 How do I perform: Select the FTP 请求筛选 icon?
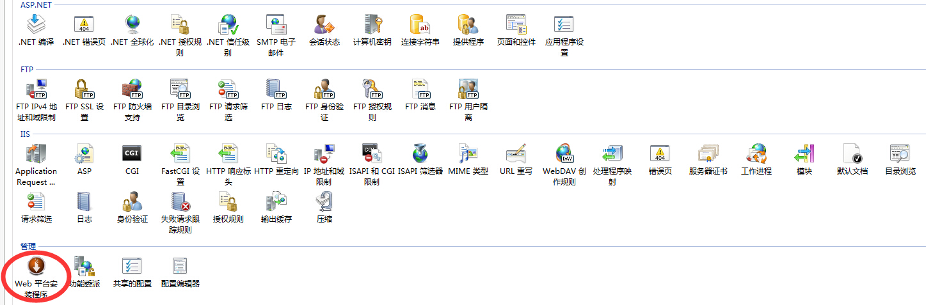pyautogui.click(x=228, y=90)
